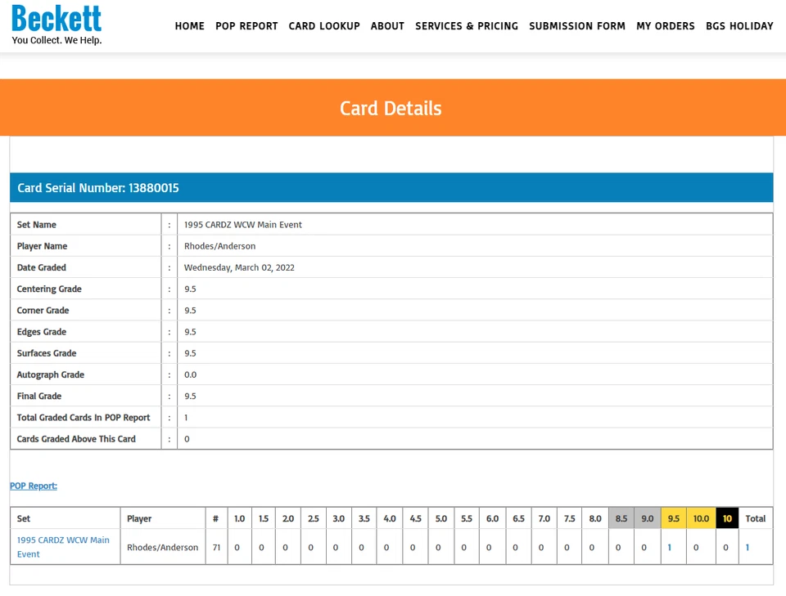Click the # column header

point(215,518)
